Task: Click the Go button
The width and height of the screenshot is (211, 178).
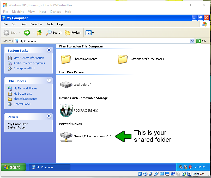Action: tap(201, 41)
